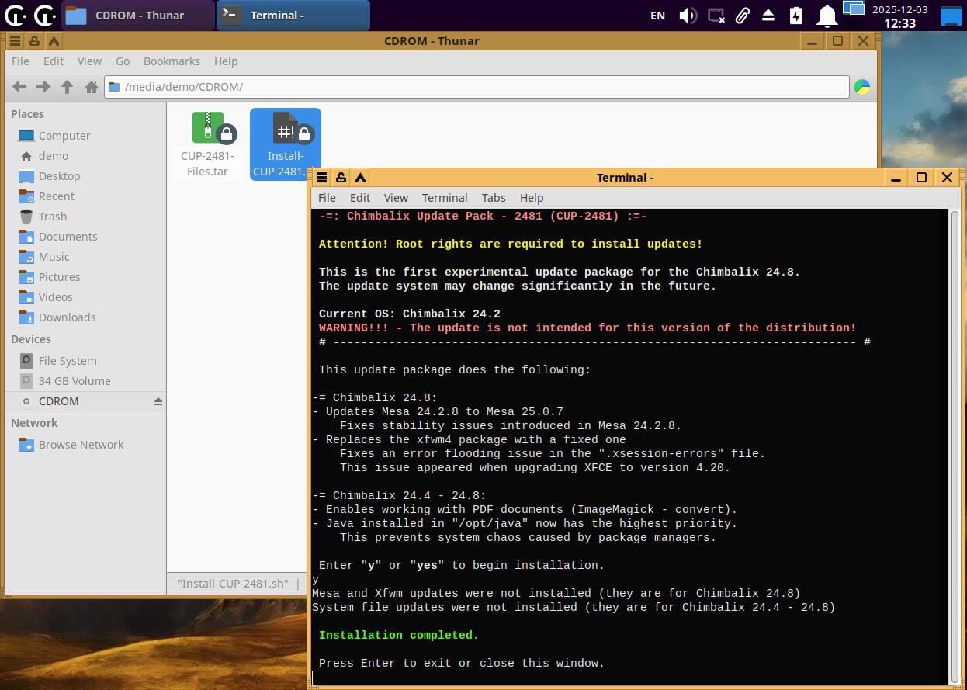
Task: Eject the CDROM using the sidebar eject icon
Action: [158, 401]
